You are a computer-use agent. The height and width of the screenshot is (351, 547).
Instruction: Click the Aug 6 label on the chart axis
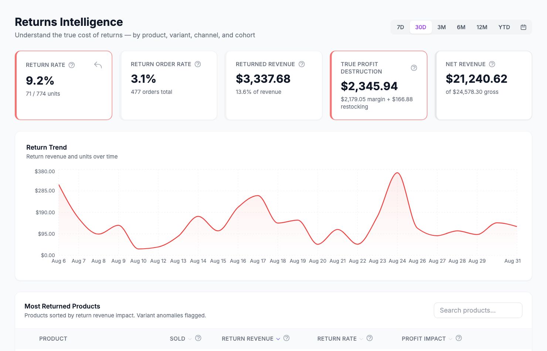59,261
